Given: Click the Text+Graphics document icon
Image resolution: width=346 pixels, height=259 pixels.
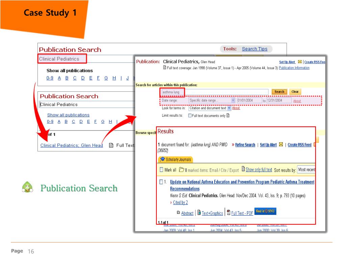Looking at the screenshot, I should 199,212.
